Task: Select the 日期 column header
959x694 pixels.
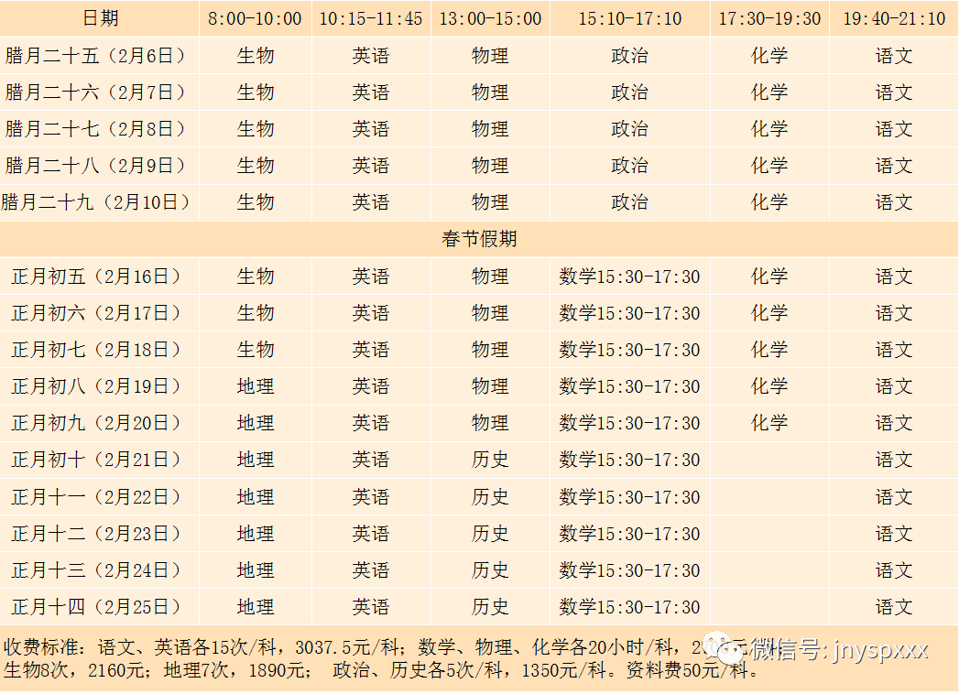Action: tap(100, 18)
